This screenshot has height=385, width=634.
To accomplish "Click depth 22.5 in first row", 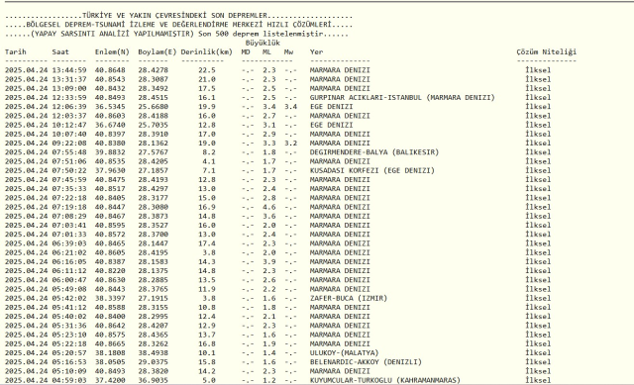I will [x=207, y=70].
